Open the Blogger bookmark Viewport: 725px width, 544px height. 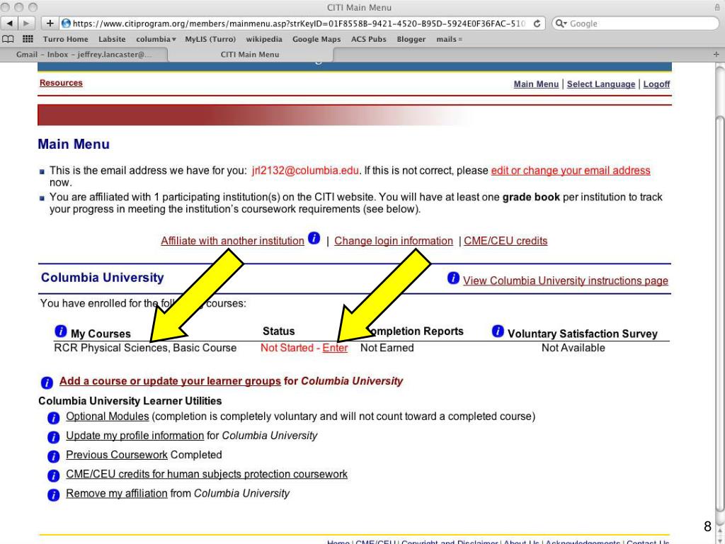point(411,40)
